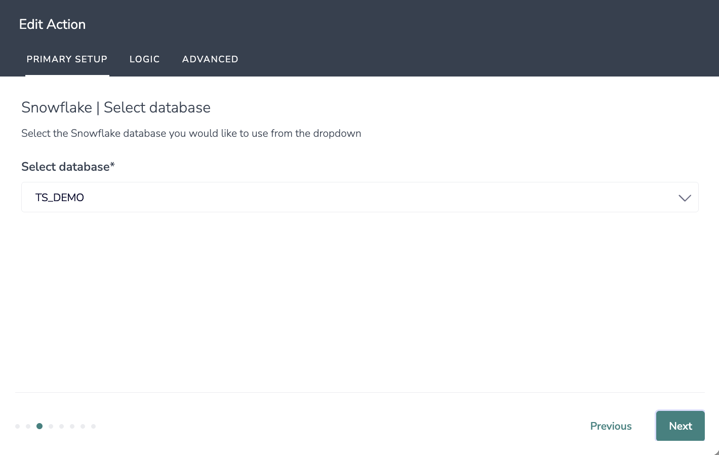Click the dropdown instruction description text
Viewport: 719px width, 455px height.
point(191,133)
